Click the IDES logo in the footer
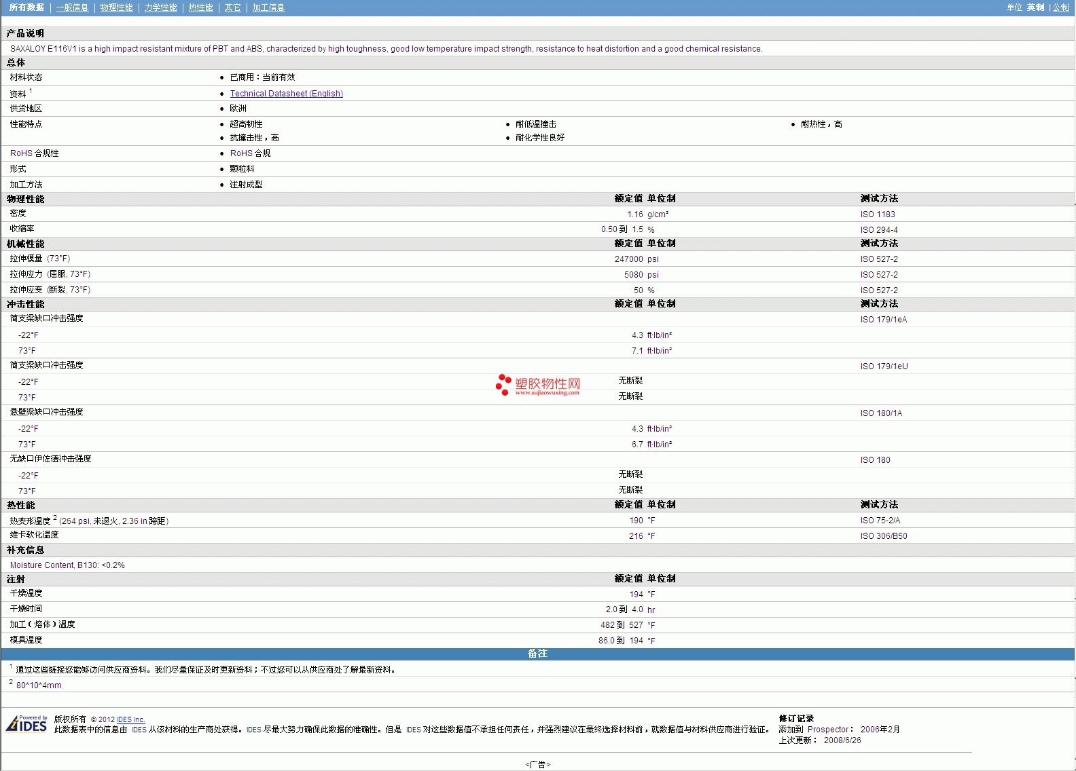Image resolution: width=1076 pixels, height=771 pixels. (26, 724)
